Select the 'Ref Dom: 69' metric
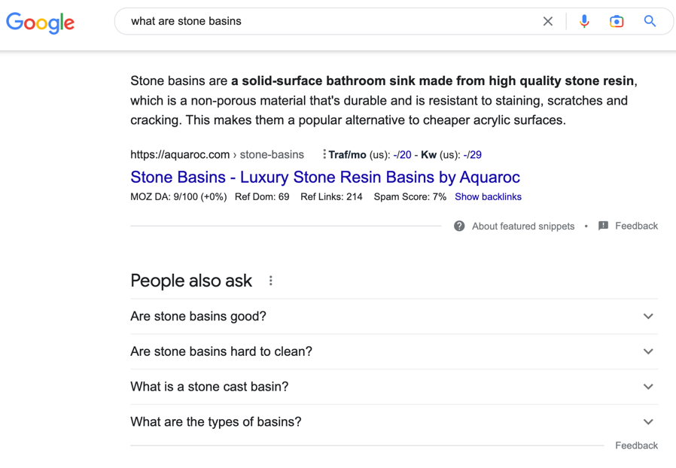676x468 pixels. [262, 197]
